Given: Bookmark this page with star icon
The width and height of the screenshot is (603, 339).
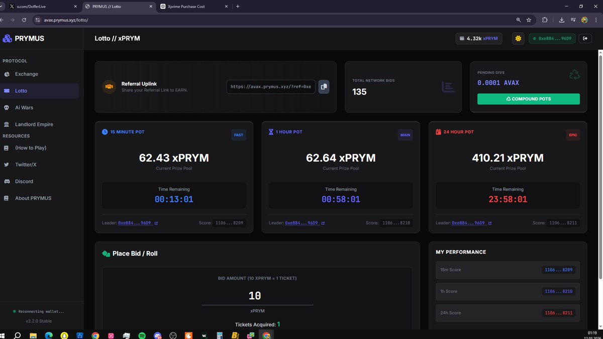Looking at the screenshot, I should [529, 20].
